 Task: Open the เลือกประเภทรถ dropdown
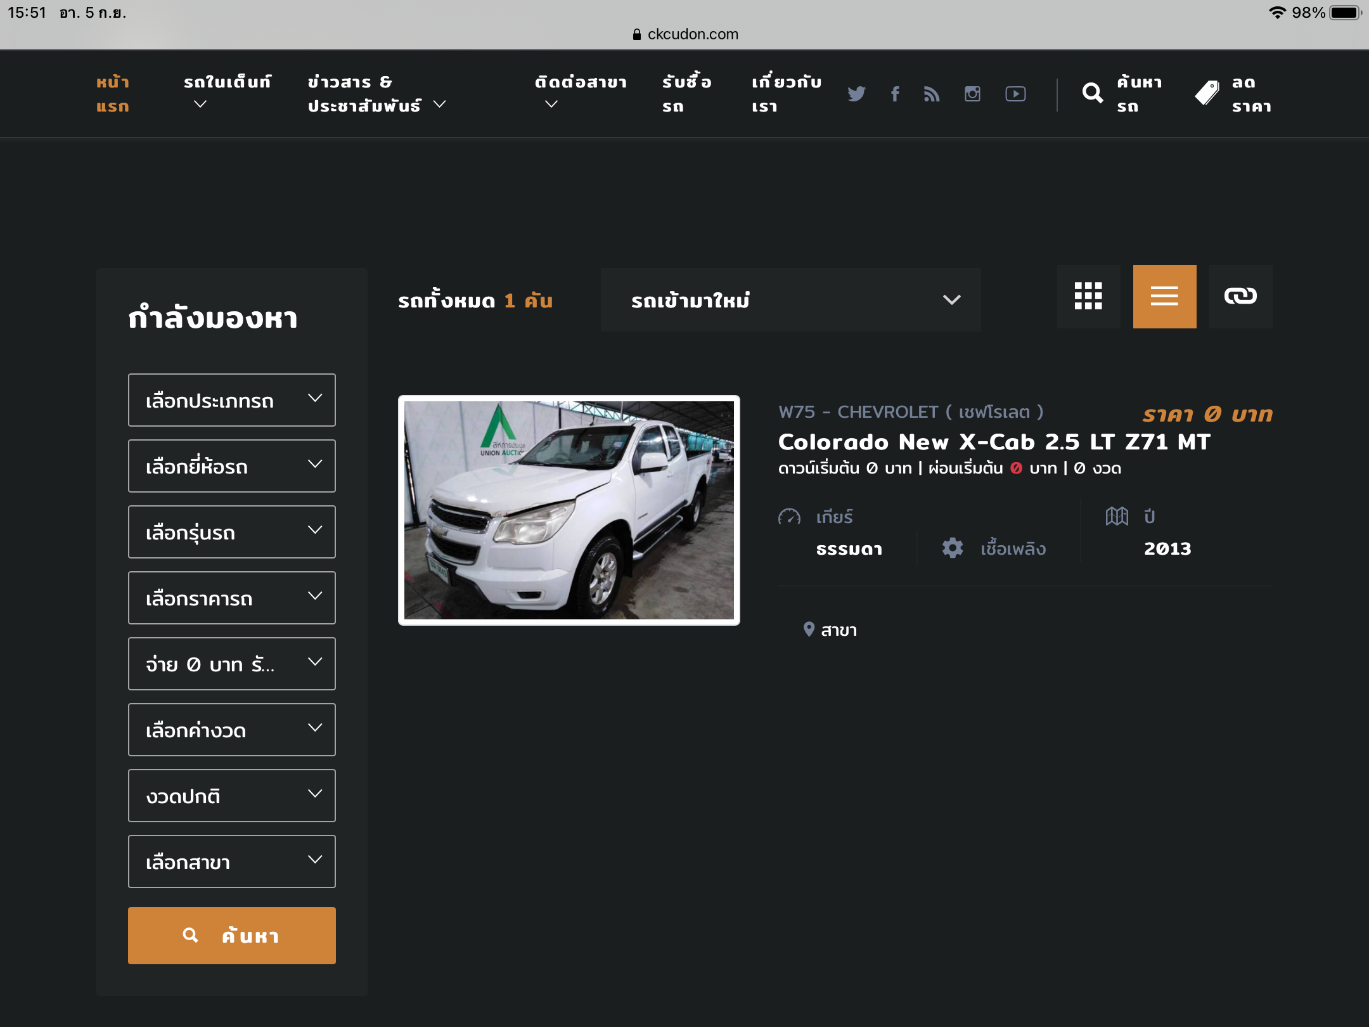tap(231, 400)
